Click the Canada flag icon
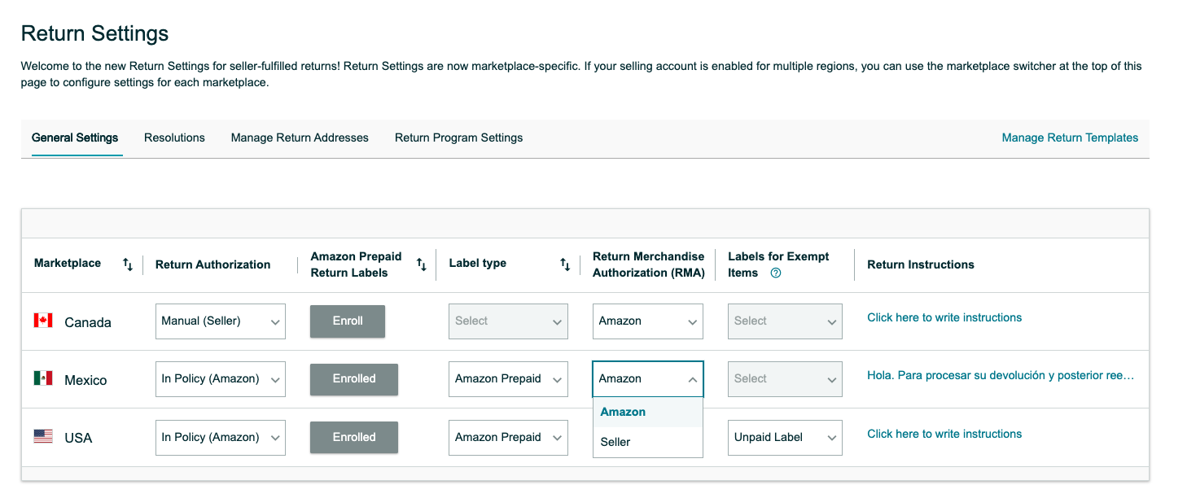 (43, 321)
